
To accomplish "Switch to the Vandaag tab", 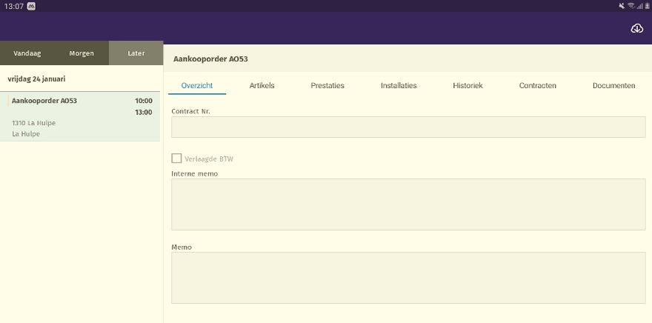I will (x=27, y=53).
